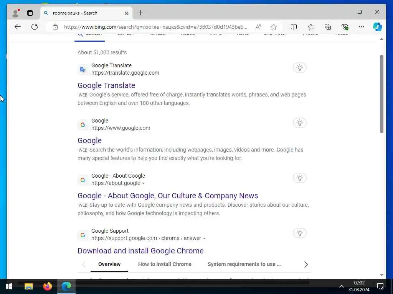This screenshot has width=393, height=294.
Task: Activate Read aloud icon
Action: coord(258,27)
